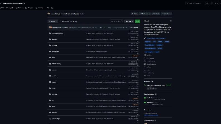221x124 pixels.
Task: Open the green Code button menu
Action: 137,21
